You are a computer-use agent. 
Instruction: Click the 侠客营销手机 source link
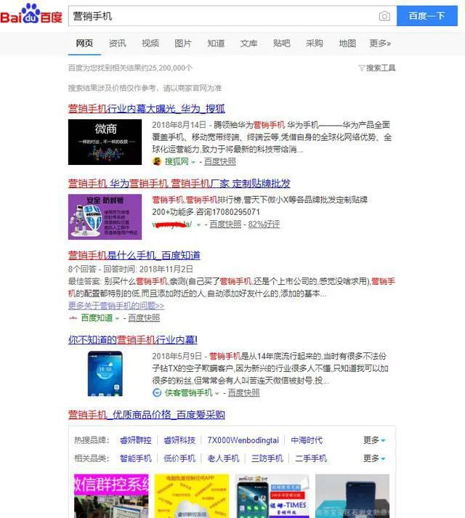[188, 392]
